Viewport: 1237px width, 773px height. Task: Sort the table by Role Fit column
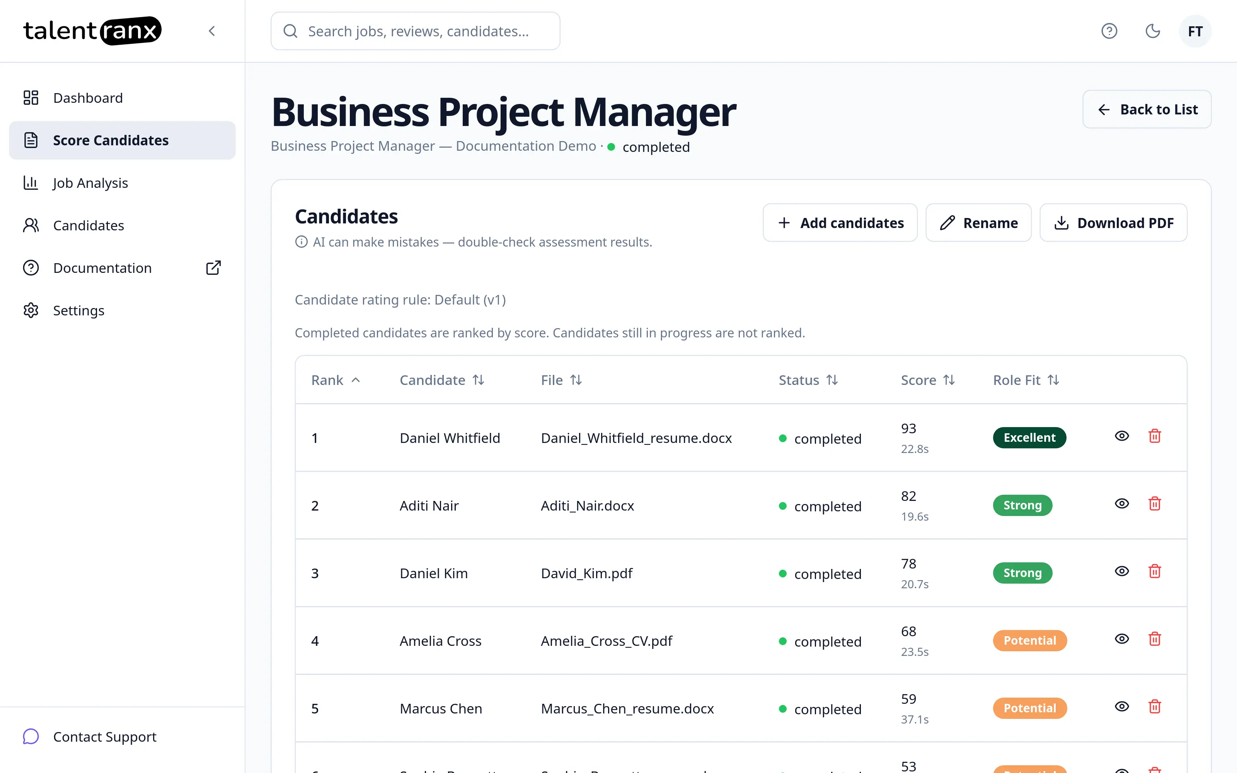[x=1026, y=380]
